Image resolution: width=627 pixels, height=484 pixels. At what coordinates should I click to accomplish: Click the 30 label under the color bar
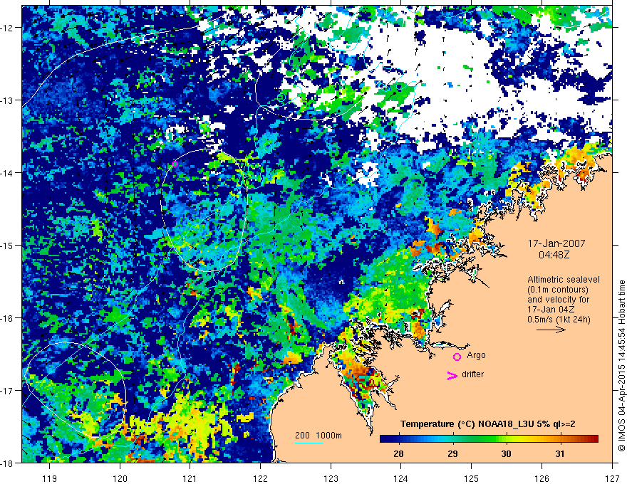[507, 453]
